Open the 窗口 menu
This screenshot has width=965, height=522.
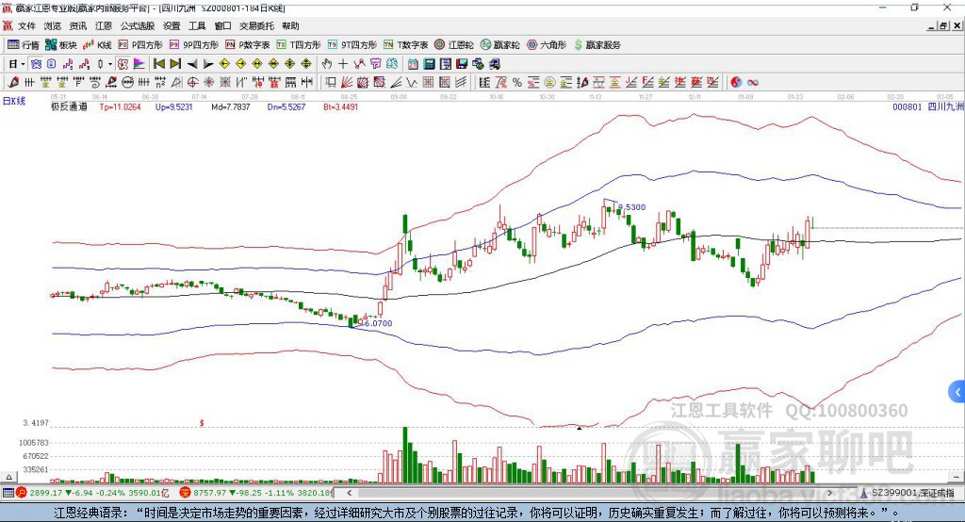(222, 25)
